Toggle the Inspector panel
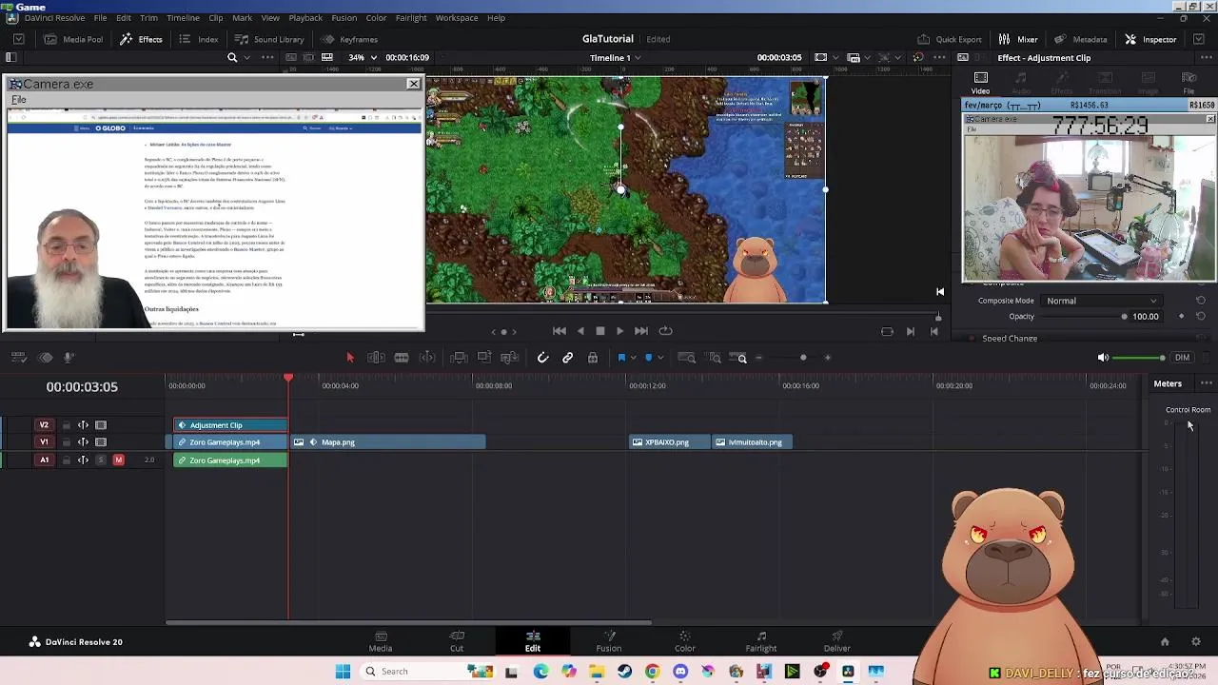1218x685 pixels. (1150, 39)
